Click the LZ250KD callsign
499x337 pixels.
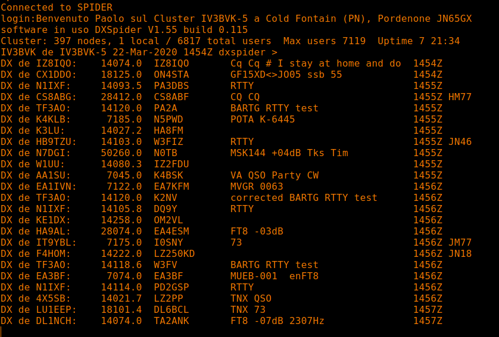pos(174,253)
